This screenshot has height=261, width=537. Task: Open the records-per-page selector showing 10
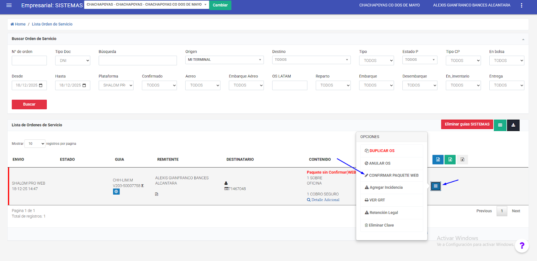tap(35, 144)
